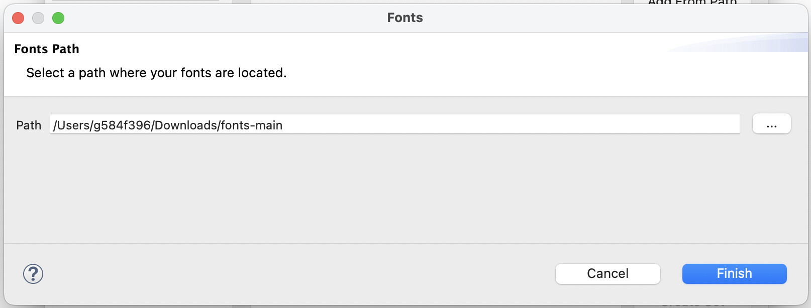The width and height of the screenshot is (811, 308).
Task: Close the Fonts dialog with red button
Action: (18, 18)
